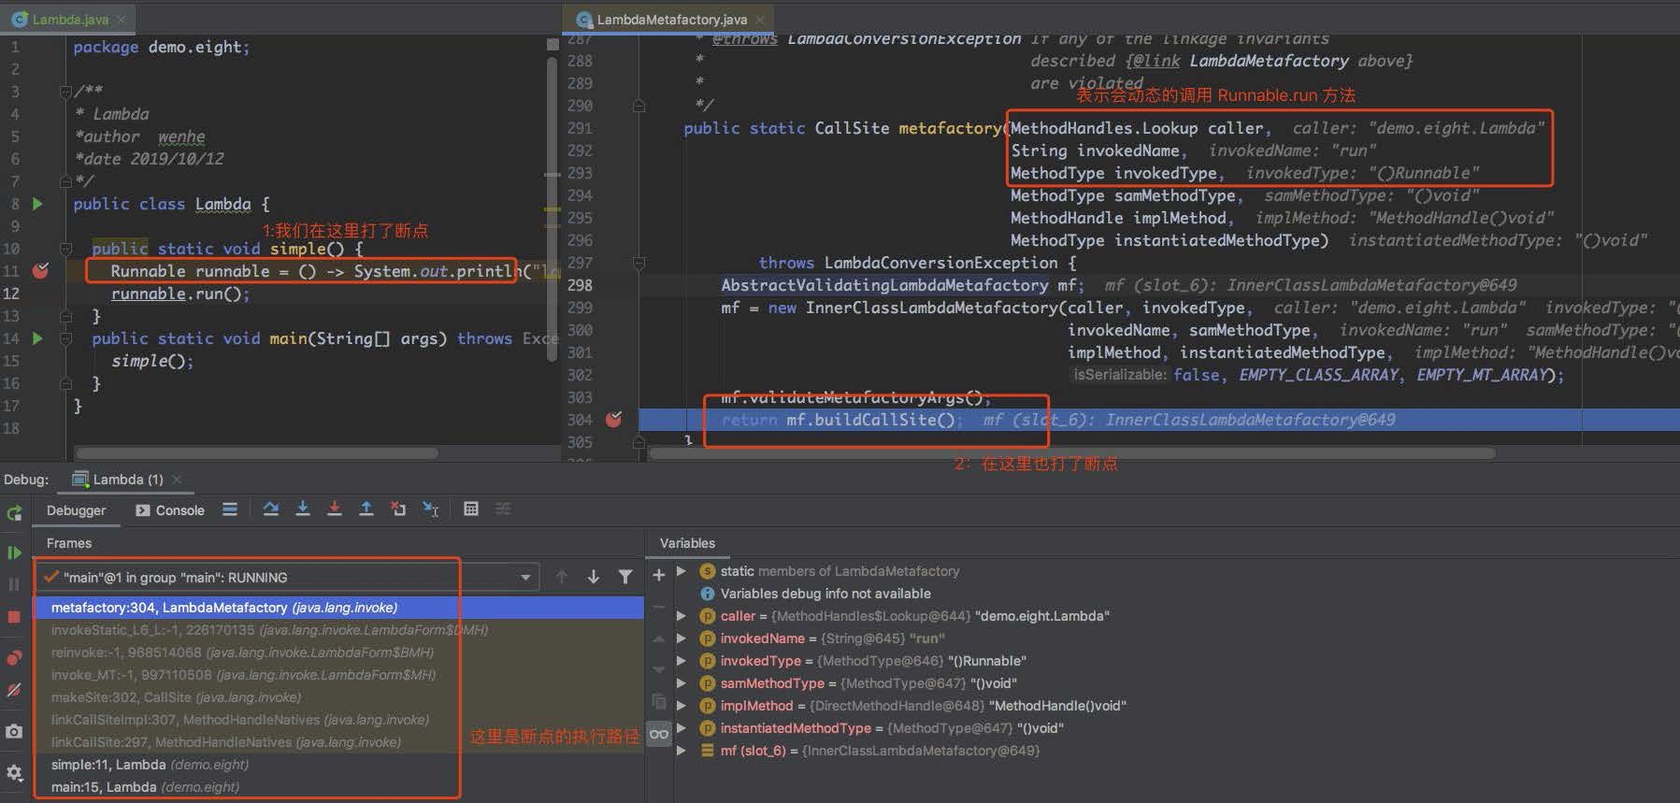Click 'Variables debug info not available' message
The width and height of the screenshot is (1680, 803).
[x=826, y=594]
